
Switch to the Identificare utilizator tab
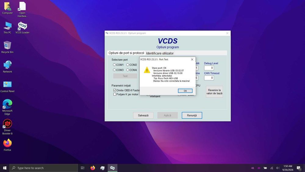tap(160, 53)
